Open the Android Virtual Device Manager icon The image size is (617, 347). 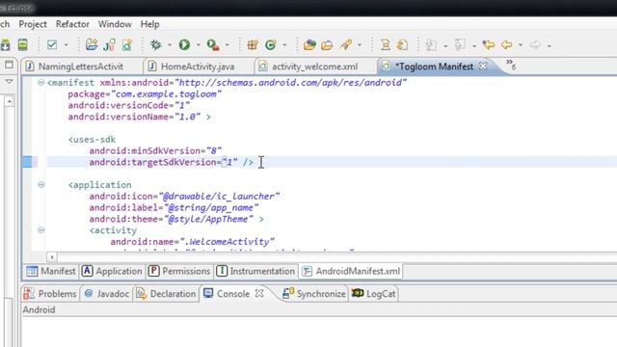pyautogui.click(x=23, y=45)
